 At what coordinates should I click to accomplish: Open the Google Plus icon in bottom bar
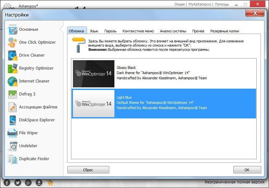coord(28,183)
